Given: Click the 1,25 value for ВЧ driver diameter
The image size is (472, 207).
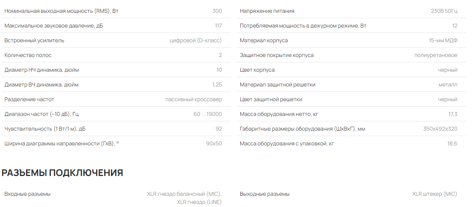Looking at the screenshot, I should point(217,85).
